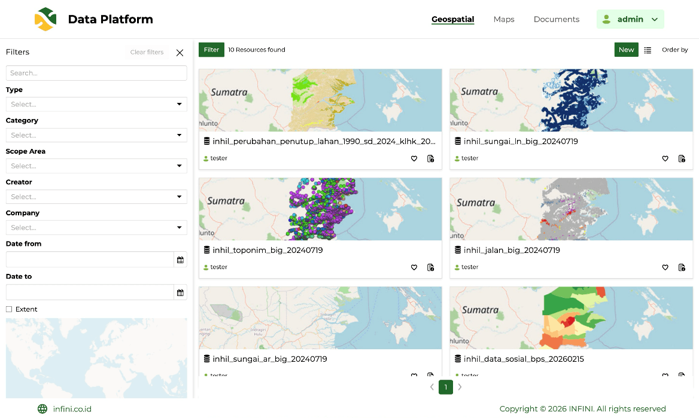Click tester creator on inhil_toponim card
699x418 pixels.
pos(218,267)
